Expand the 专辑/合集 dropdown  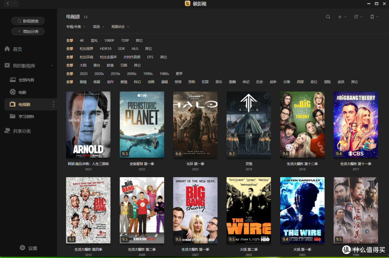tap(76, 27)
